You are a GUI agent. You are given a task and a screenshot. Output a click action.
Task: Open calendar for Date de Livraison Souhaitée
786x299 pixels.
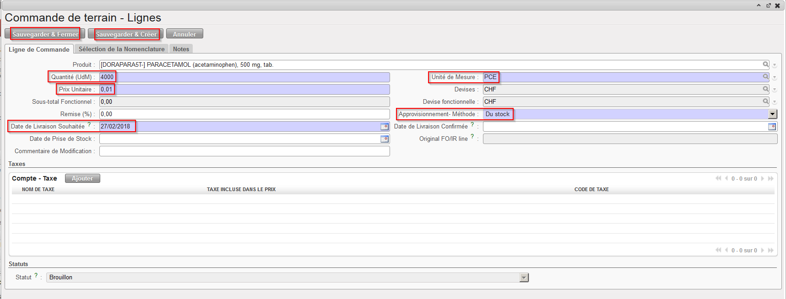point(385,127)
